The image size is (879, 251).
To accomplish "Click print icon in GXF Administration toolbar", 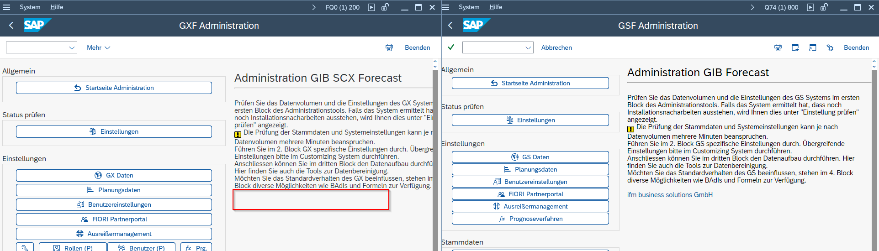I will point(389,47).
